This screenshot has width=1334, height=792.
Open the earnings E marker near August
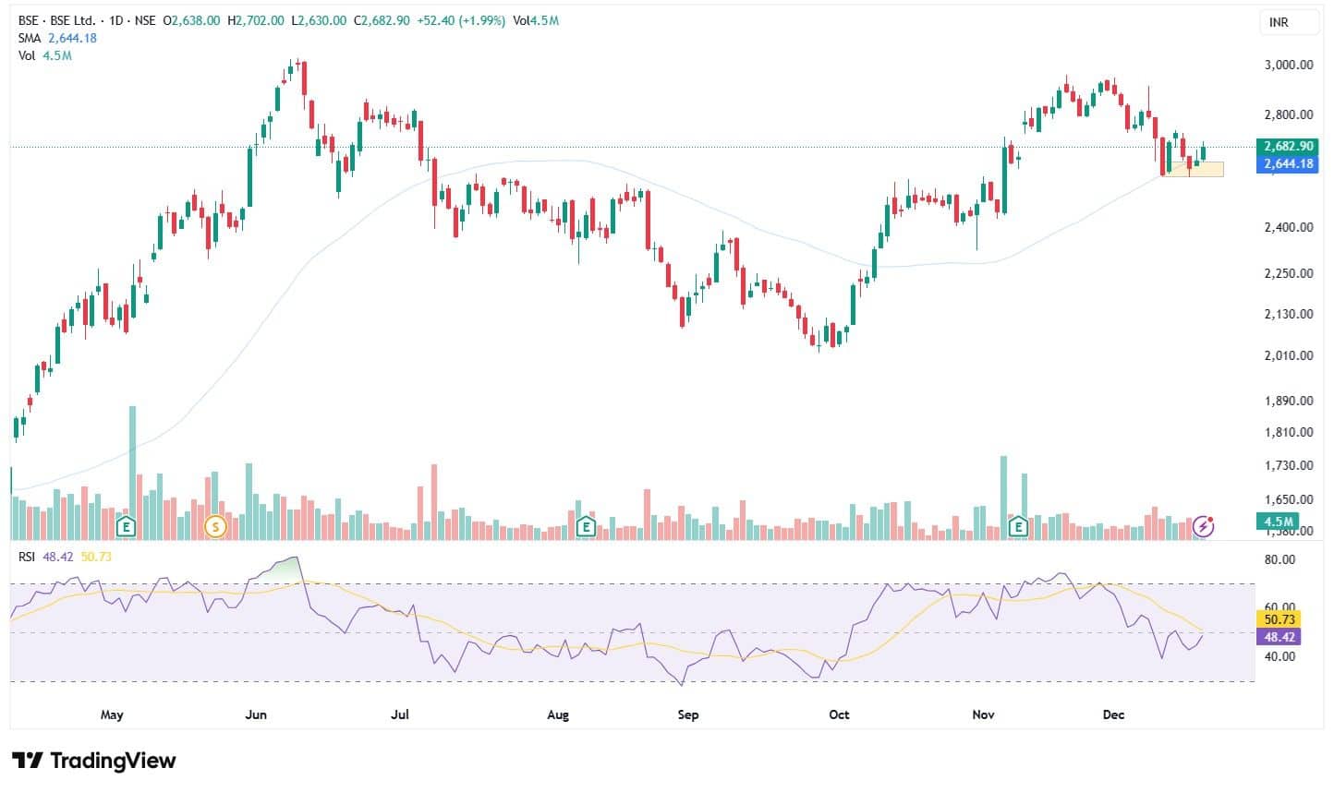tap(585, 527)
